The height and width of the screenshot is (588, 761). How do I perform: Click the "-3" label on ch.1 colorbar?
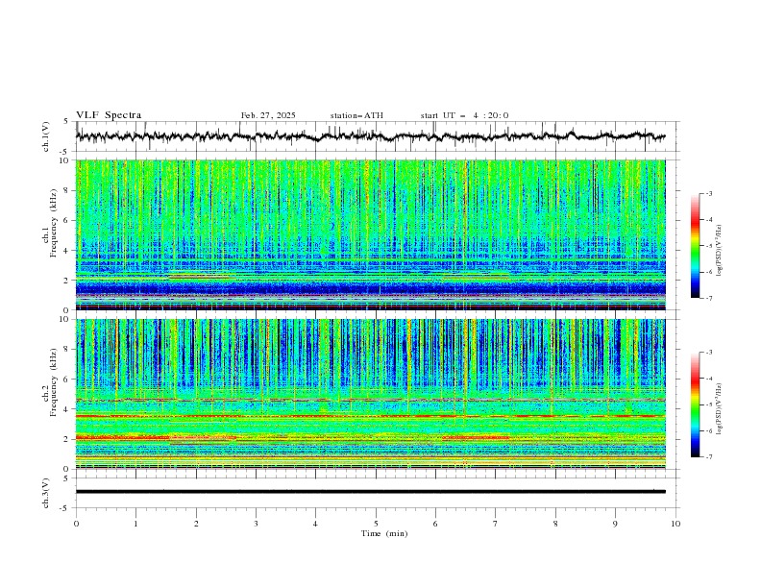point(709,193)
